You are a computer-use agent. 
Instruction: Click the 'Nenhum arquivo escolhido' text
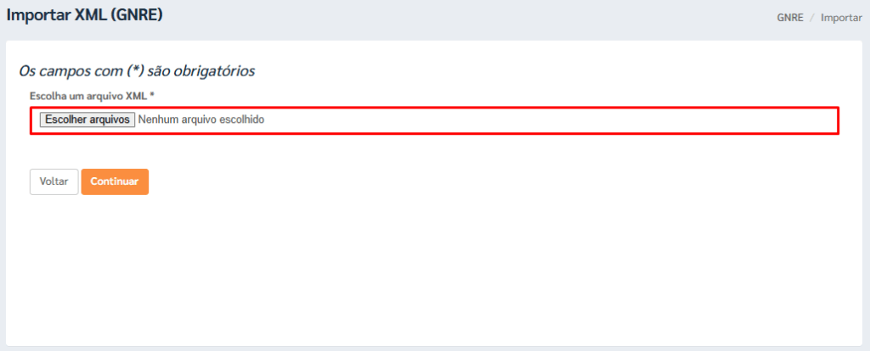[x=201, y=120]
